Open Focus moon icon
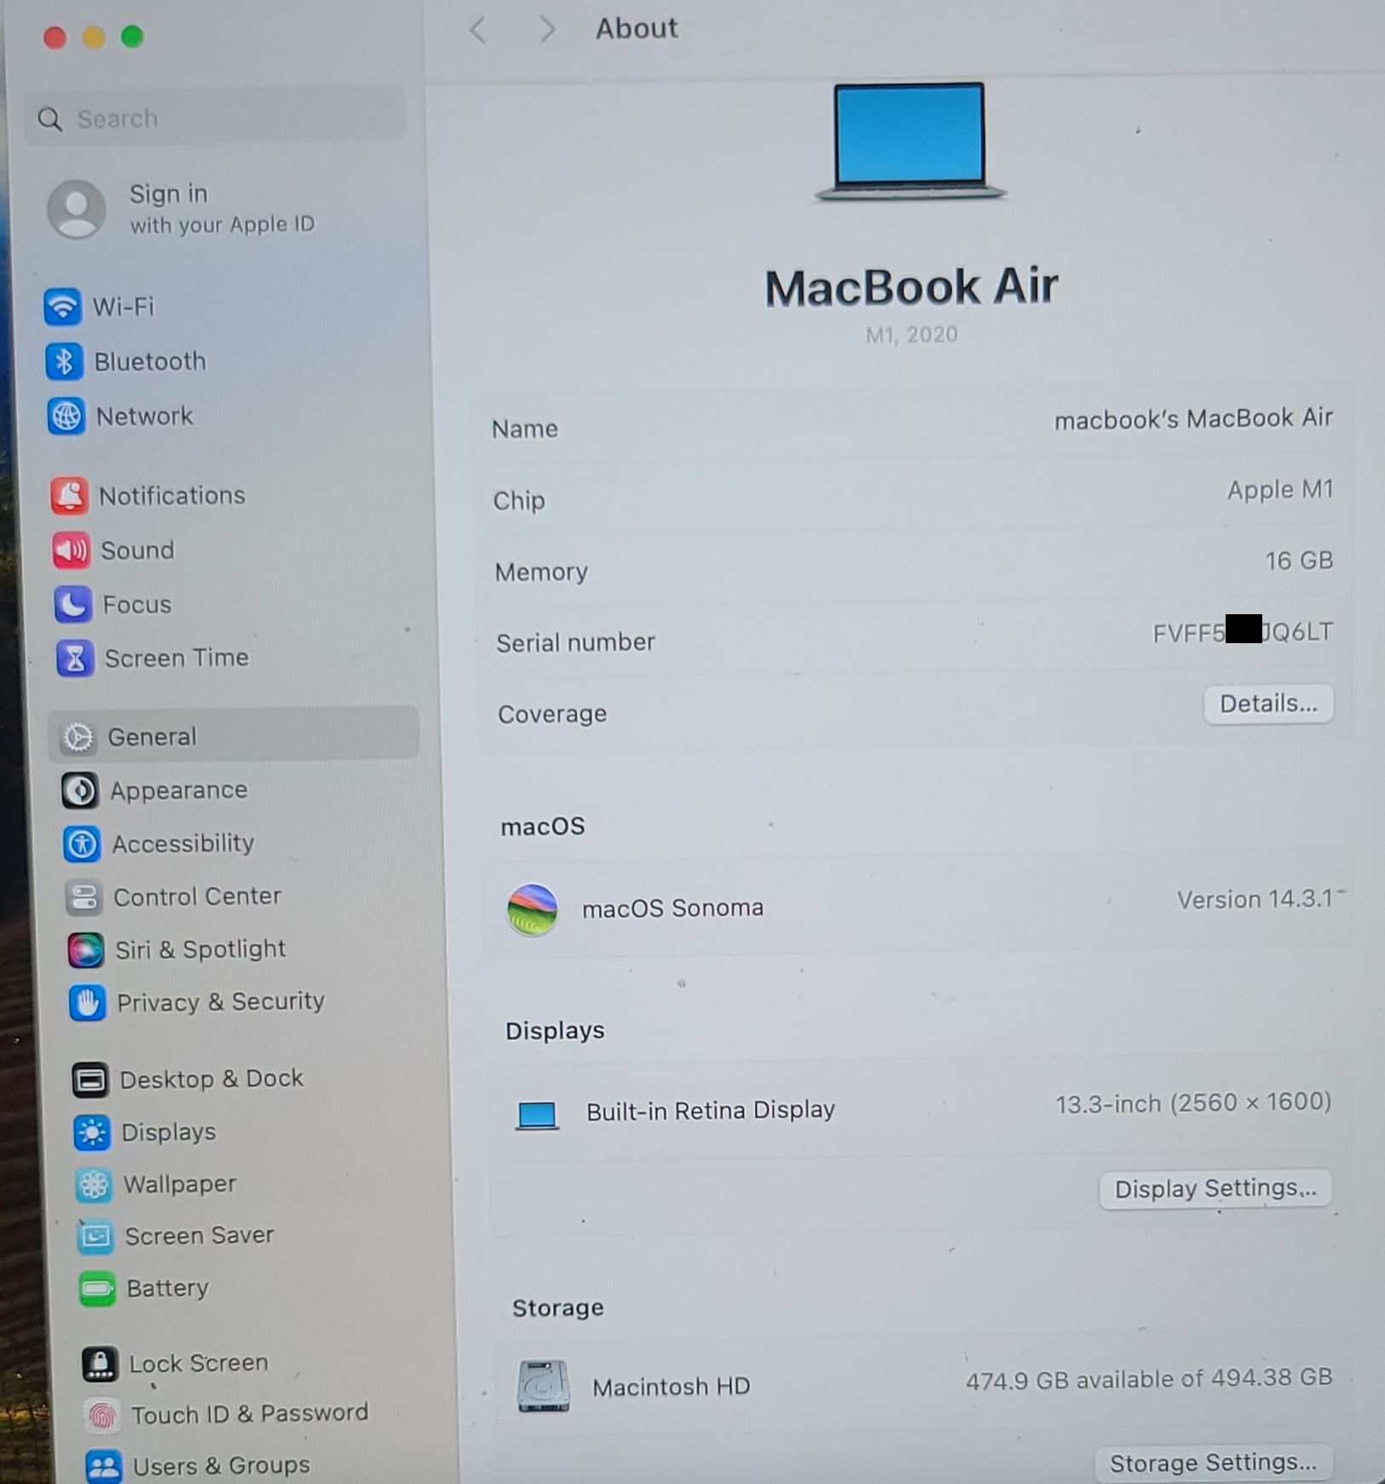The image size is (1385, 1484). (x=72, y=605)
